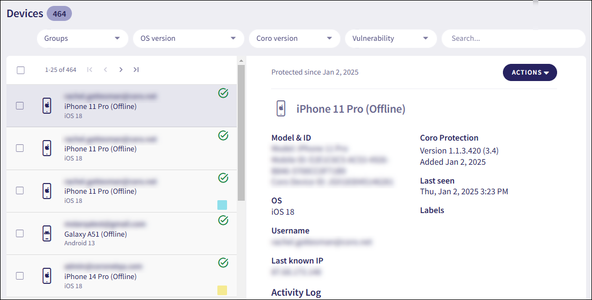Expand the OS version filter
Screen dimensions: 592x300
pyautogui.click(x=188, y=39)
